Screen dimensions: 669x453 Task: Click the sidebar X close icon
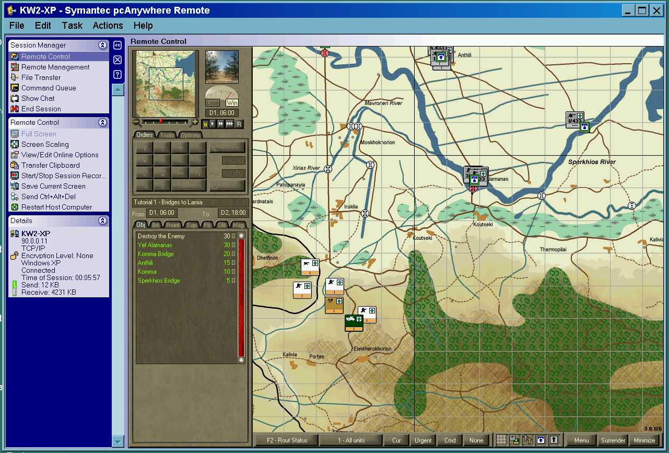point(118,60)
